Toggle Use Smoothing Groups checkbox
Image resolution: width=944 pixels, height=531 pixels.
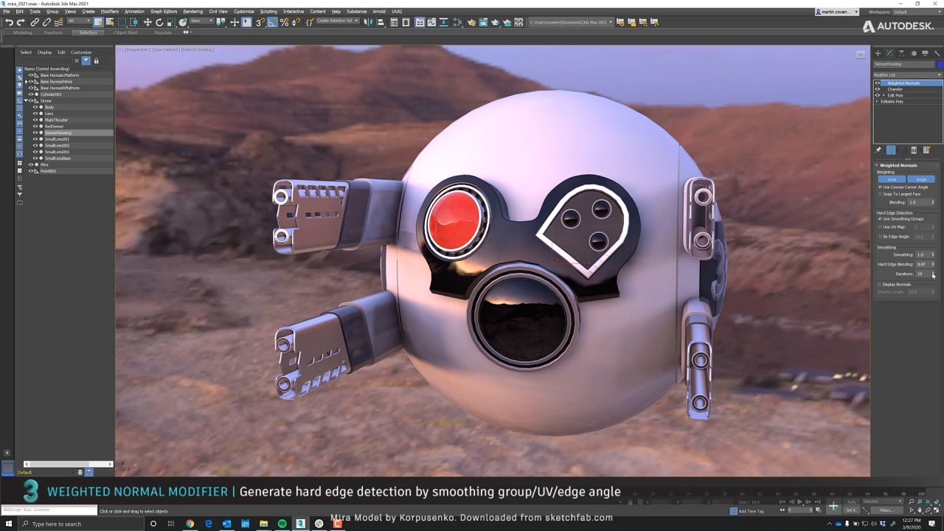(880, 219)
